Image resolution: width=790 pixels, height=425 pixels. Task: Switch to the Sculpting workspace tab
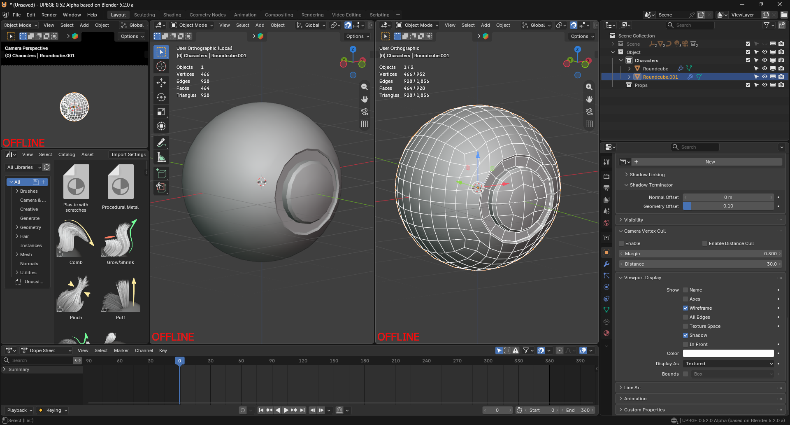click(x=144, y=15)
